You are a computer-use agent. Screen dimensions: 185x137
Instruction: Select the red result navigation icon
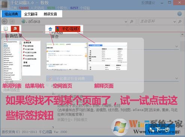[15, 29]
